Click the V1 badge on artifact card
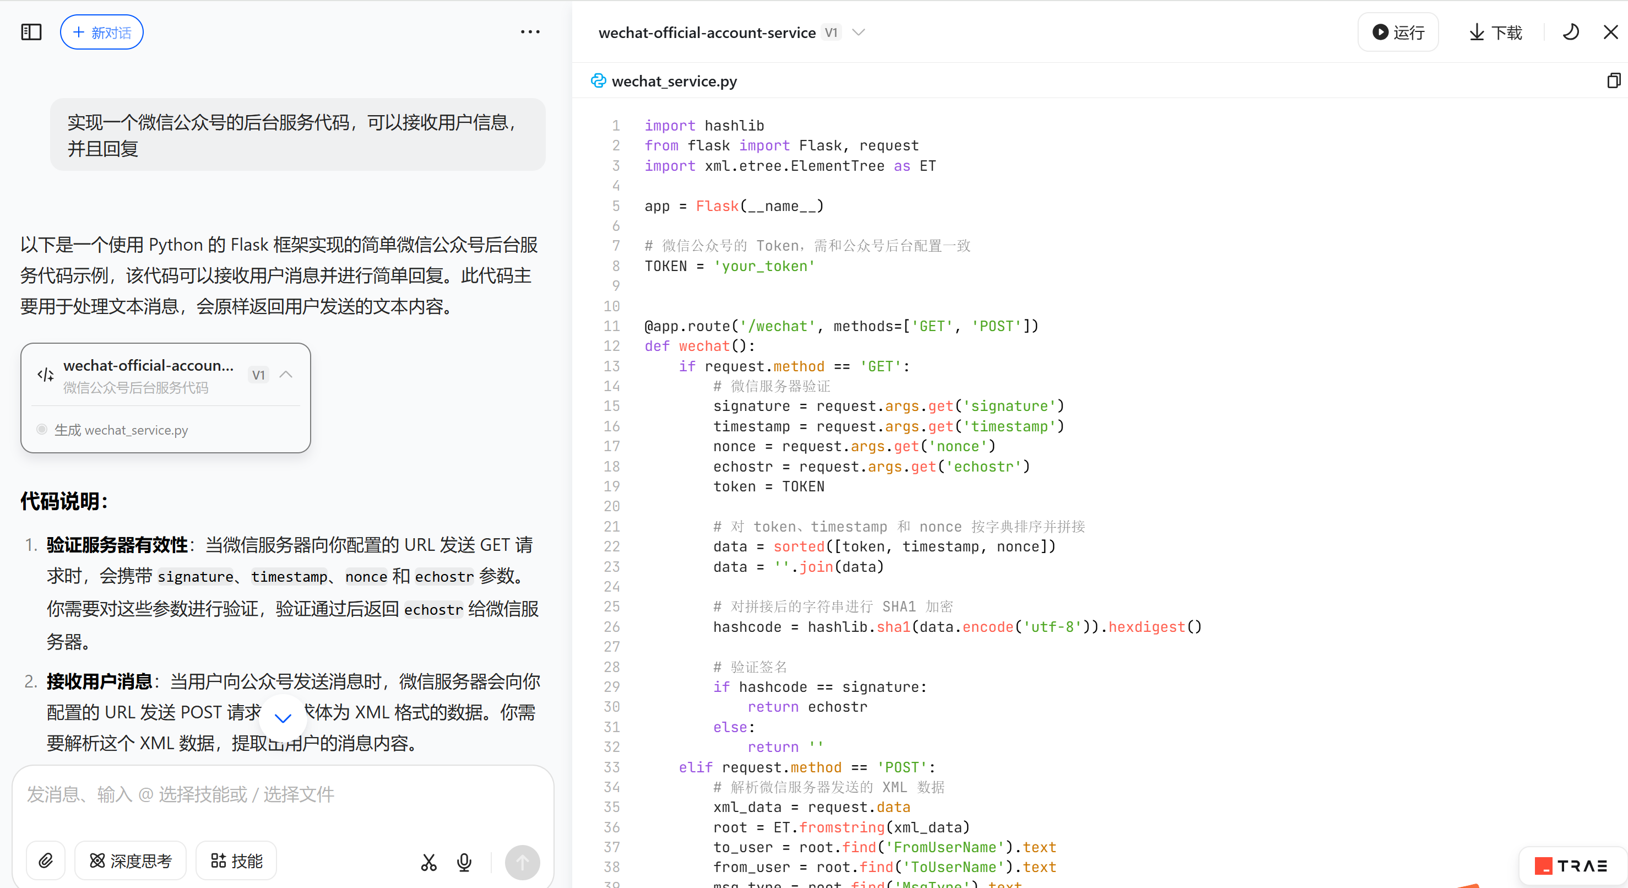The height and width of the screenshot is (888, 1628). [x=258, y=375]
